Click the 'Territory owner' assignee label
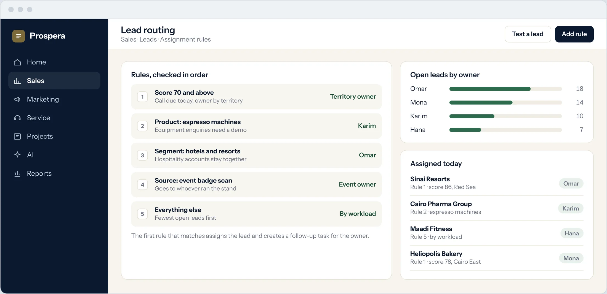607x294 pixels. tap(353, 97)
